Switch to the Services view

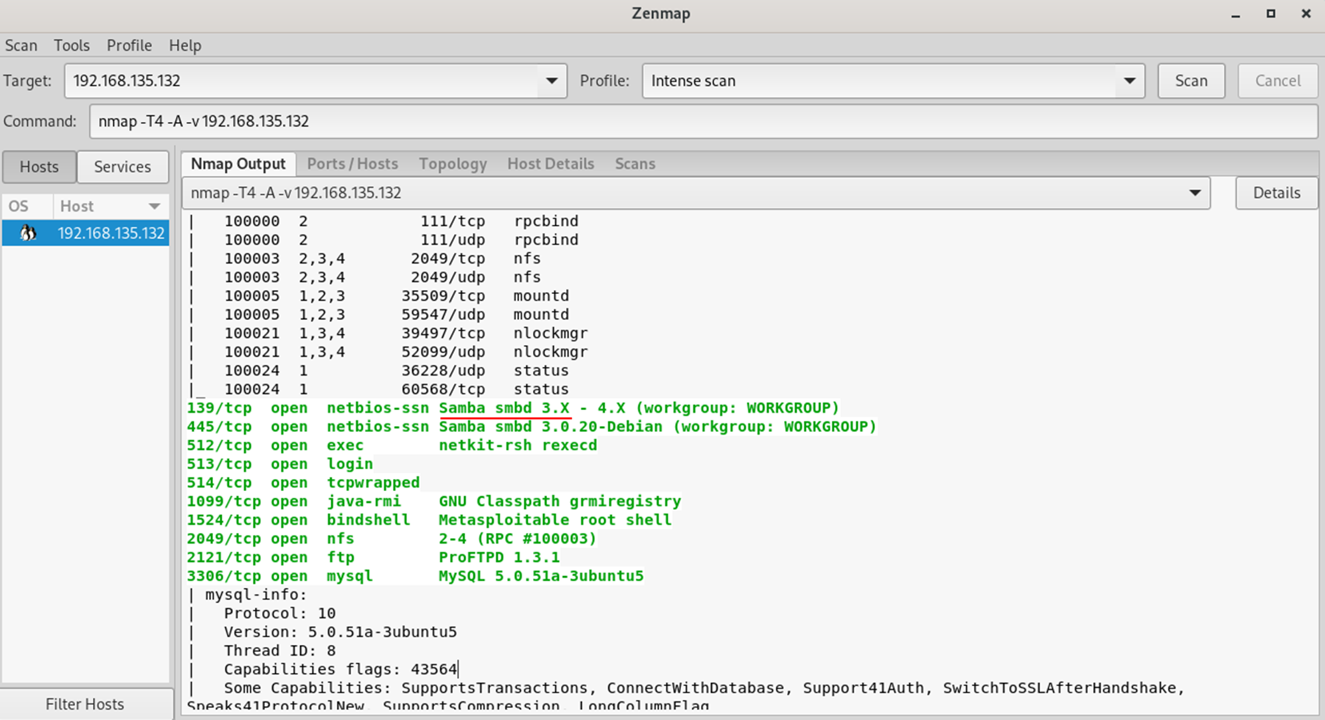point(122,167)
